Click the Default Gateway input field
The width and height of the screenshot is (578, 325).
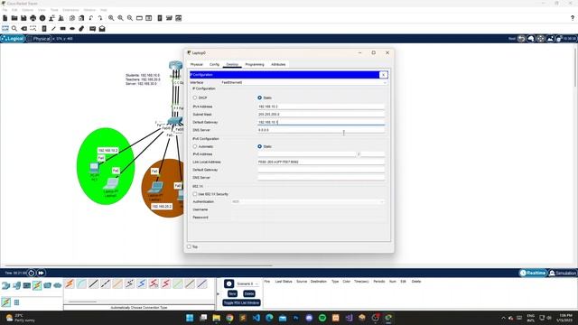321,122
